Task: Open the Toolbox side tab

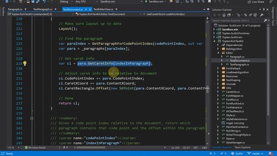Action: point(3,12)
